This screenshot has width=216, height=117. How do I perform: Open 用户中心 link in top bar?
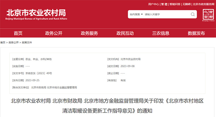[154, 4]
